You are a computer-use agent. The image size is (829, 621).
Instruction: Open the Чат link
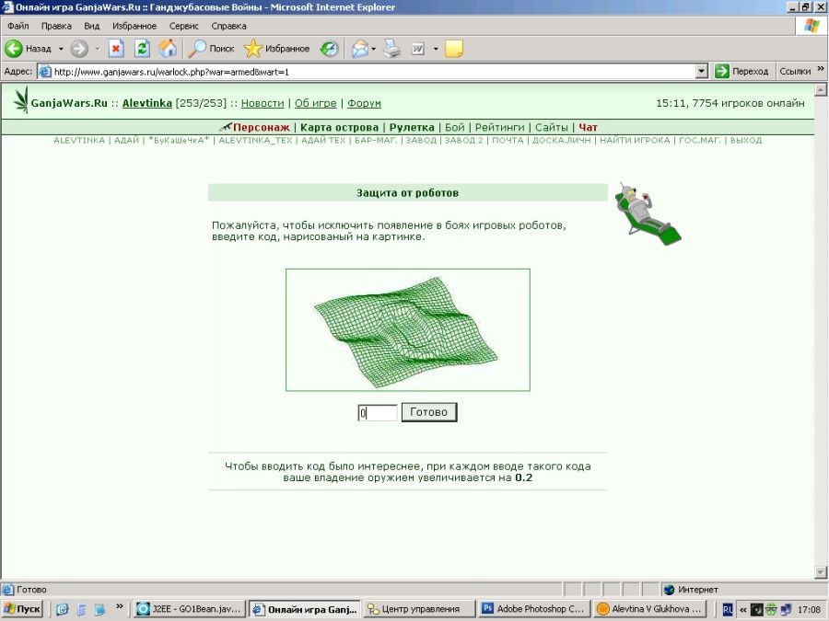[x=588, y=127]
